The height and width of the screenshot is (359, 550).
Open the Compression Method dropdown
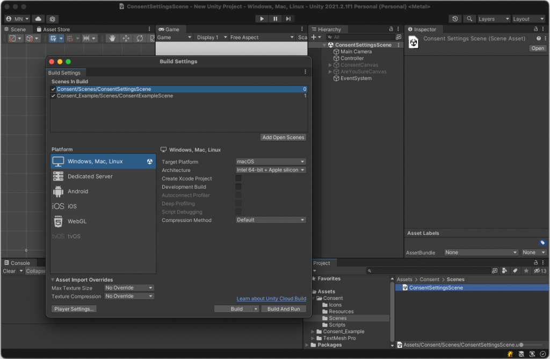point(270,220)
